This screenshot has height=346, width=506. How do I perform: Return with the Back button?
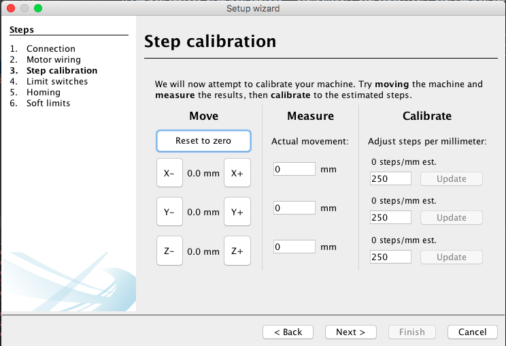[288, 332]
